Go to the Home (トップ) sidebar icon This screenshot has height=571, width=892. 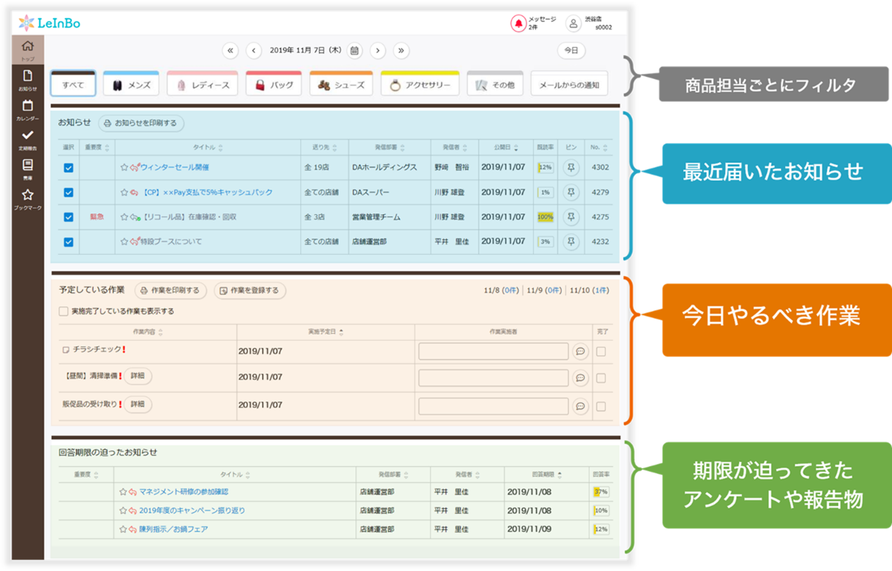[x=27, y=48]
